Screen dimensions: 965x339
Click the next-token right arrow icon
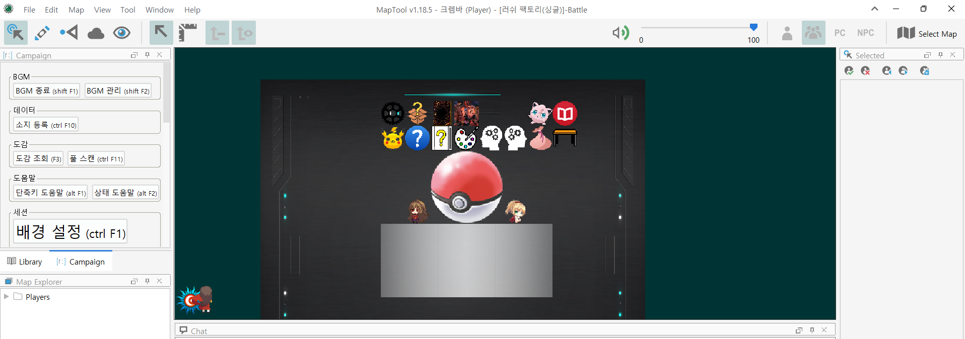point(904,71)
